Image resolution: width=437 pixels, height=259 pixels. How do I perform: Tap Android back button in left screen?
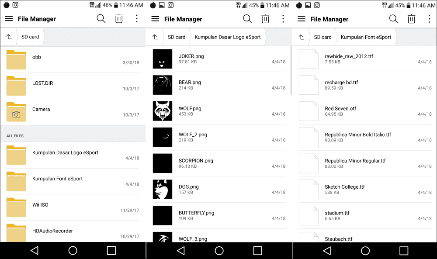click(x=34, y=251)
